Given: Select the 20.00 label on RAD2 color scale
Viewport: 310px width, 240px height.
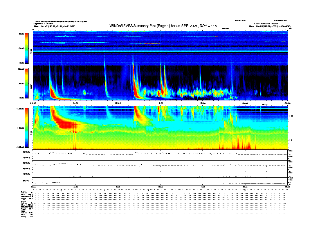Looking at the screenshot, I should (x=21, y=48).
